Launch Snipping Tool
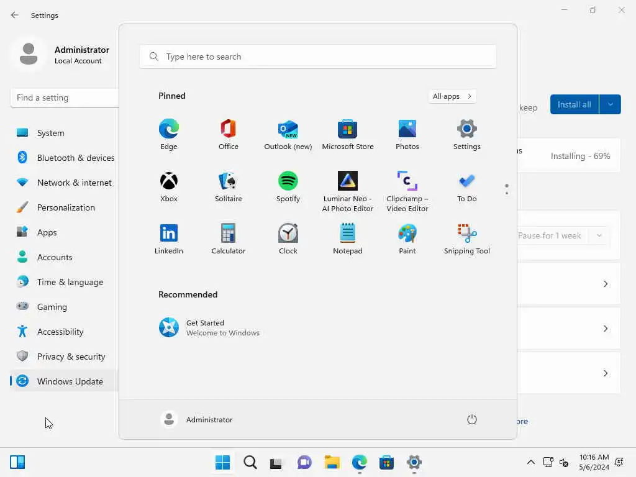The image size is (636, 477). coord(467,239)
